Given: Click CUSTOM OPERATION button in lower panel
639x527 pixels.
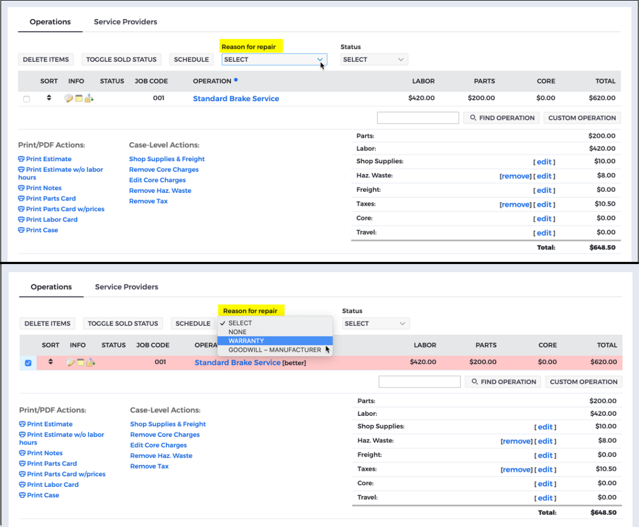Looking at the screenshot, I should pos(583,382).
